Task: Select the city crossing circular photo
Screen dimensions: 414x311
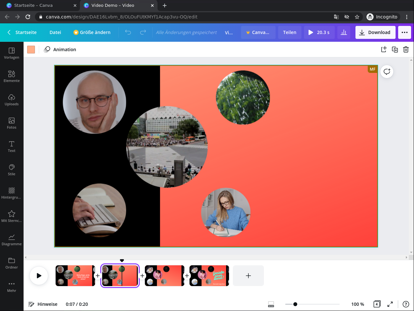Action: (167, 147)
